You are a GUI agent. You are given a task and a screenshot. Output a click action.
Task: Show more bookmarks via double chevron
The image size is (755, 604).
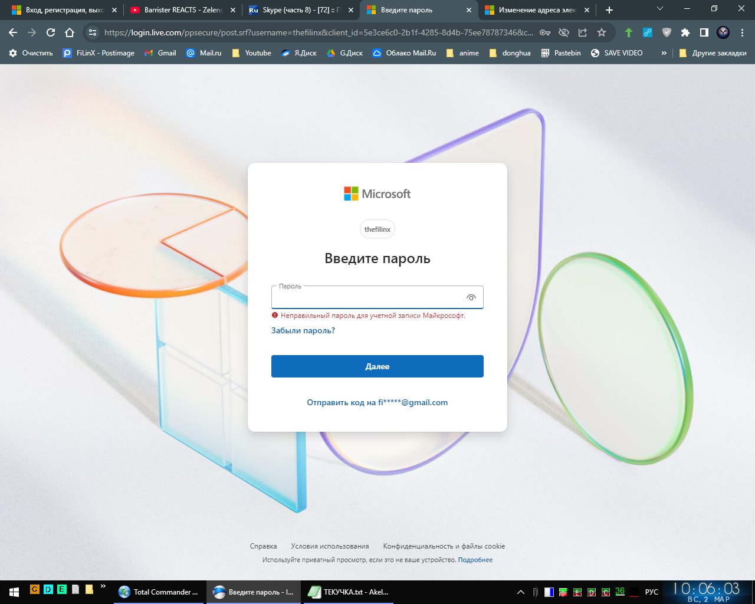pyautogui.click(x=664, y=53)
